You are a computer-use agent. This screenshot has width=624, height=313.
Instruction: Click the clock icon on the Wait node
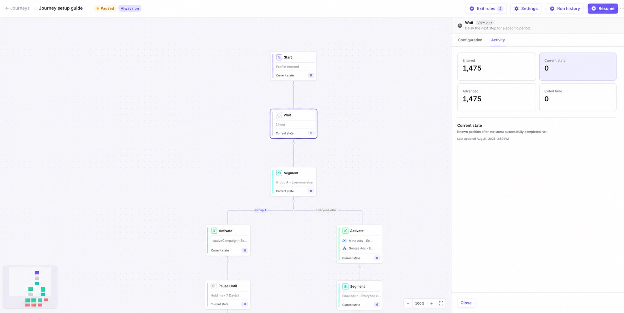279,115
